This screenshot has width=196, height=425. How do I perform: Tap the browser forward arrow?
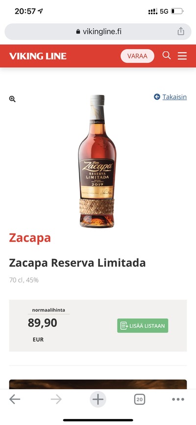(x=56, y=399)
